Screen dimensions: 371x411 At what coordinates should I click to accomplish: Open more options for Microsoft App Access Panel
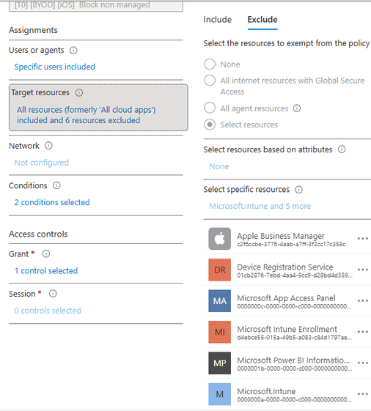363,300
